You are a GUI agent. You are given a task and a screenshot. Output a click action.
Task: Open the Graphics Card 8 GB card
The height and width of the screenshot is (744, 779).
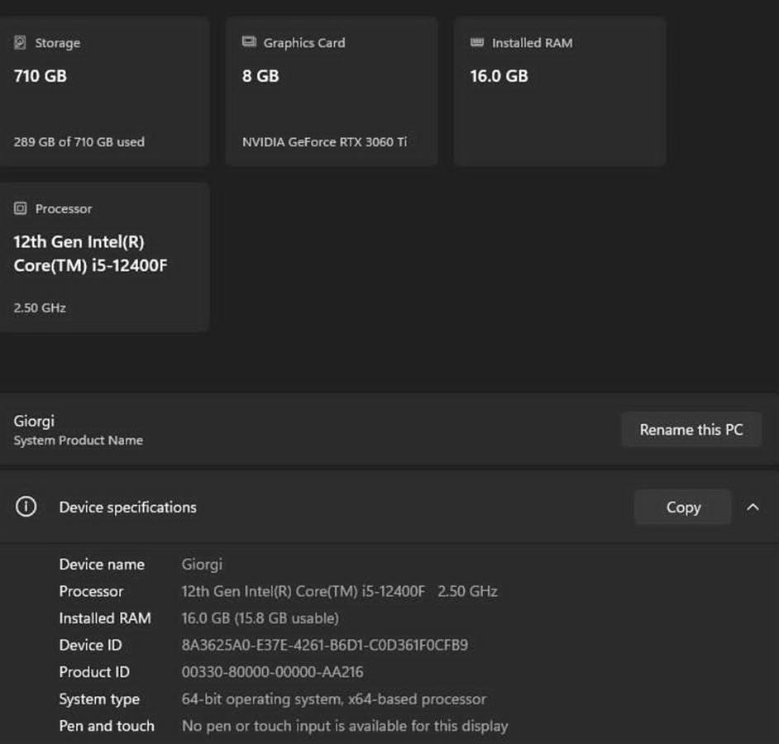pyautogui.click(x=332, y=92)
